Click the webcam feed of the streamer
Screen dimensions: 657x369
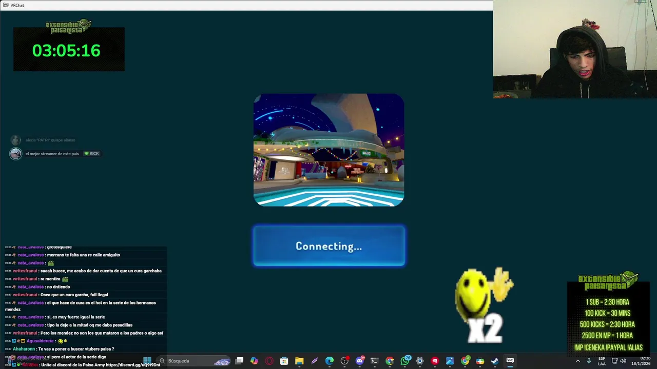pos(575,49)
